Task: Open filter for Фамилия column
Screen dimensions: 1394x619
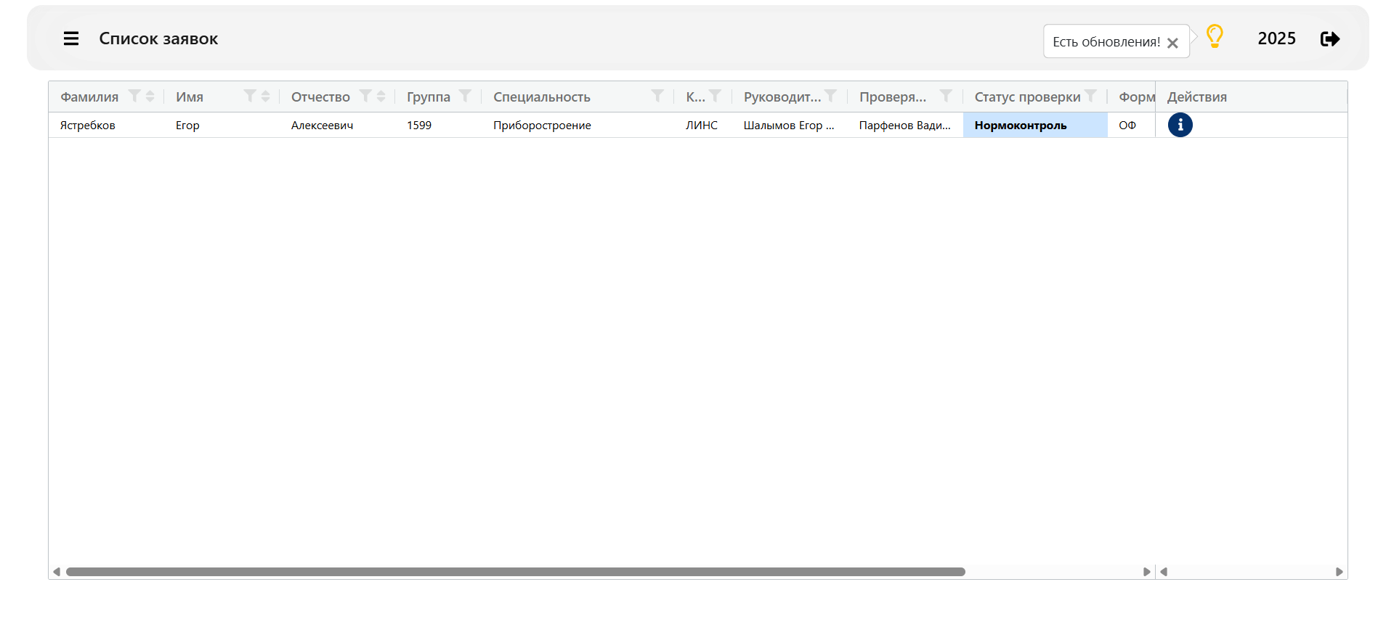Action: coord(134,96)
